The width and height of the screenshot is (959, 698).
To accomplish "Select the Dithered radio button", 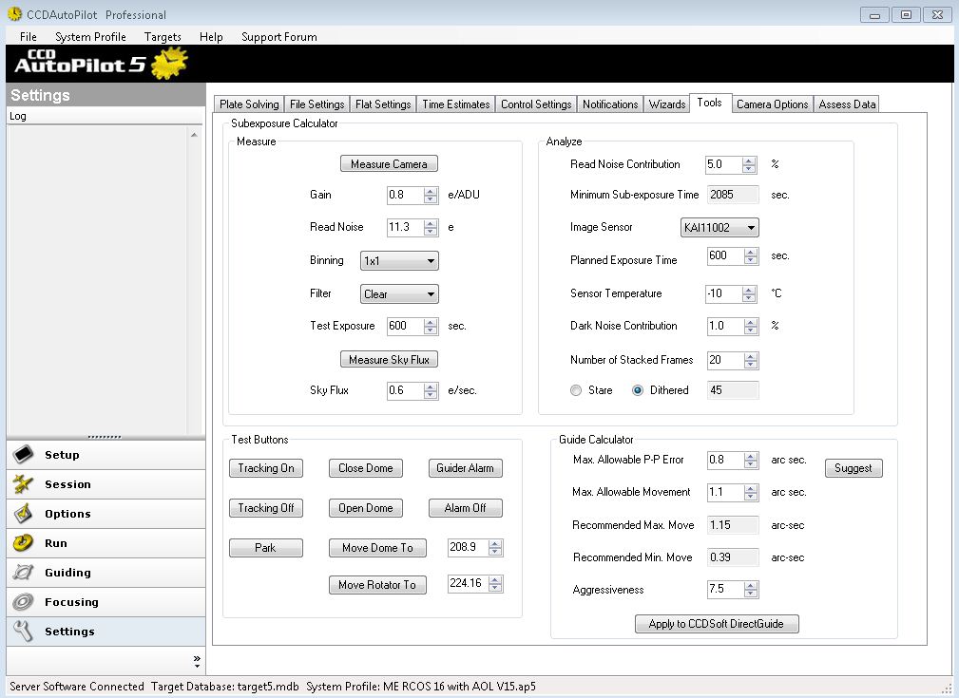I will [x=638, y=390].
